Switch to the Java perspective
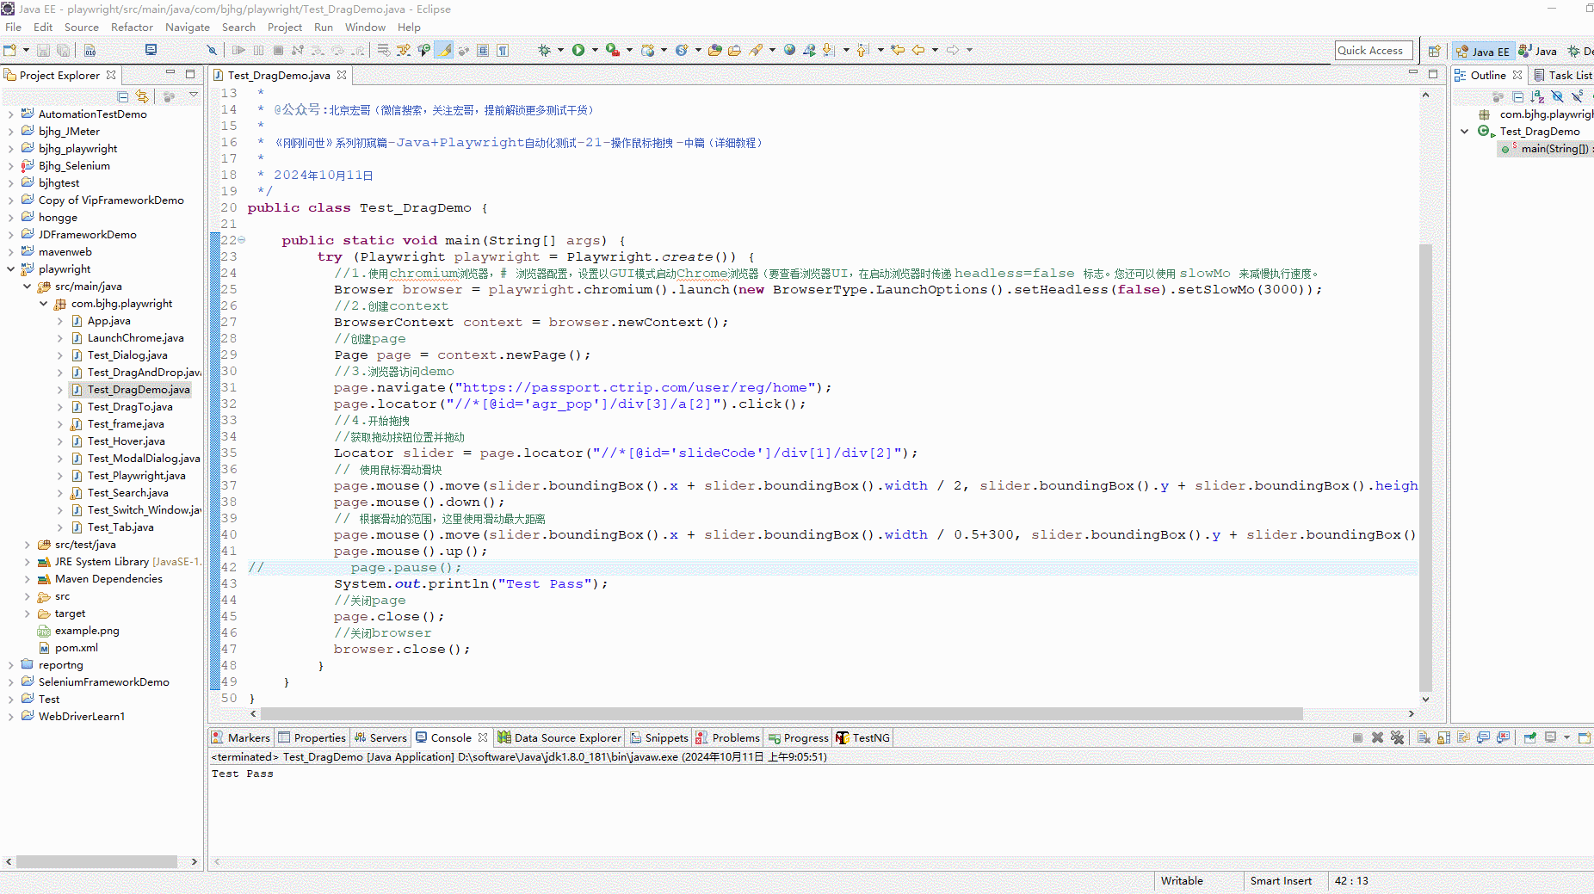 pos(1537,51)
